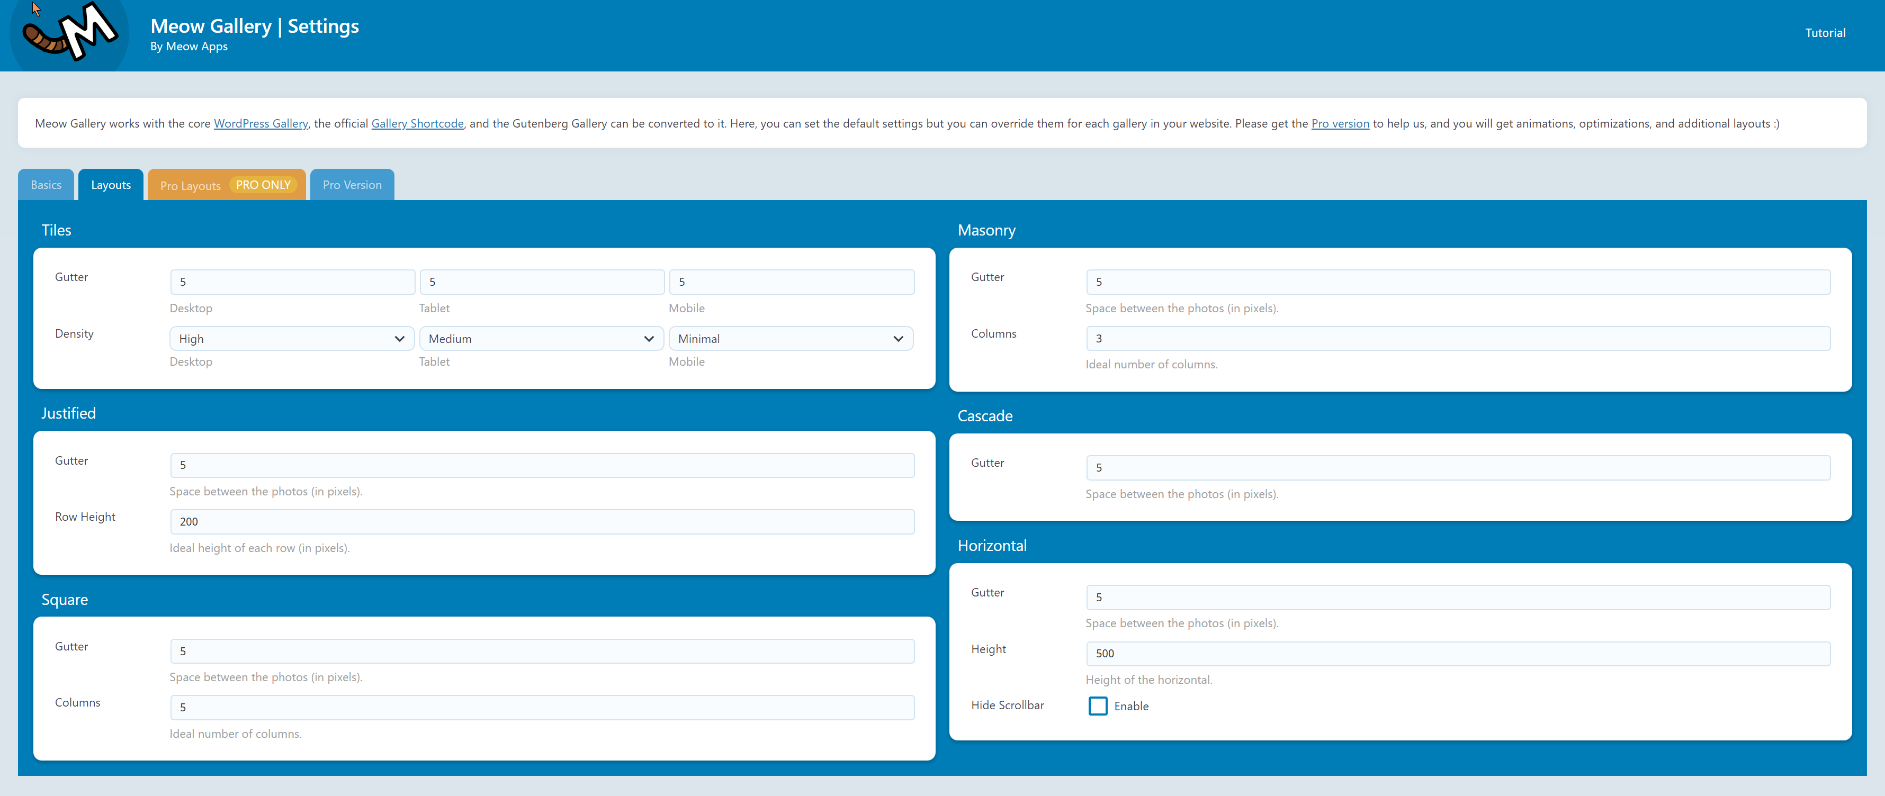Click the Tiles Mobile gutter field
The image size is (1885, 796).
792,283
